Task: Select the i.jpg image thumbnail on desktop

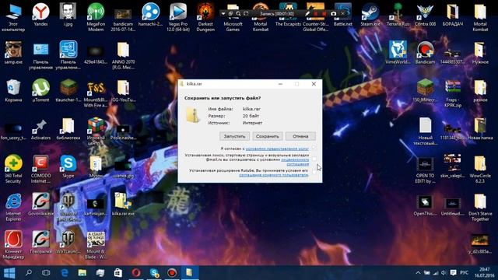Action: click(x=68, y=15)
